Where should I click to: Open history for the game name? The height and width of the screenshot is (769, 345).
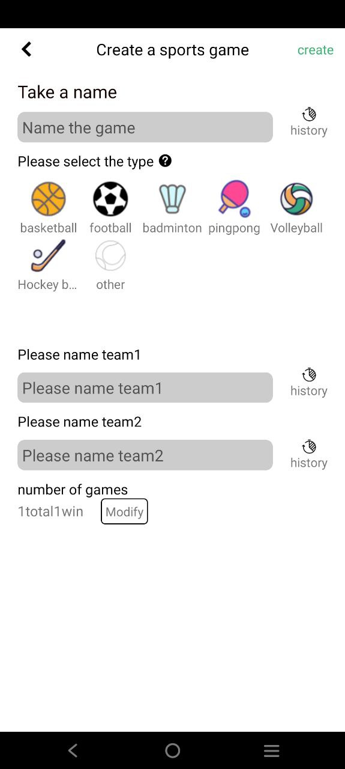tap(309, 123)
